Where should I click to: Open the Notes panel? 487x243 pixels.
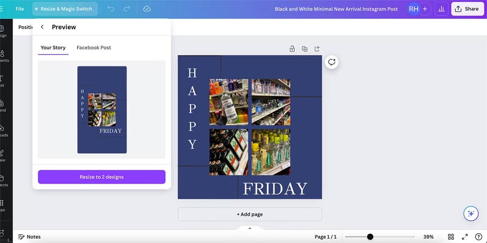click(30, 237)
